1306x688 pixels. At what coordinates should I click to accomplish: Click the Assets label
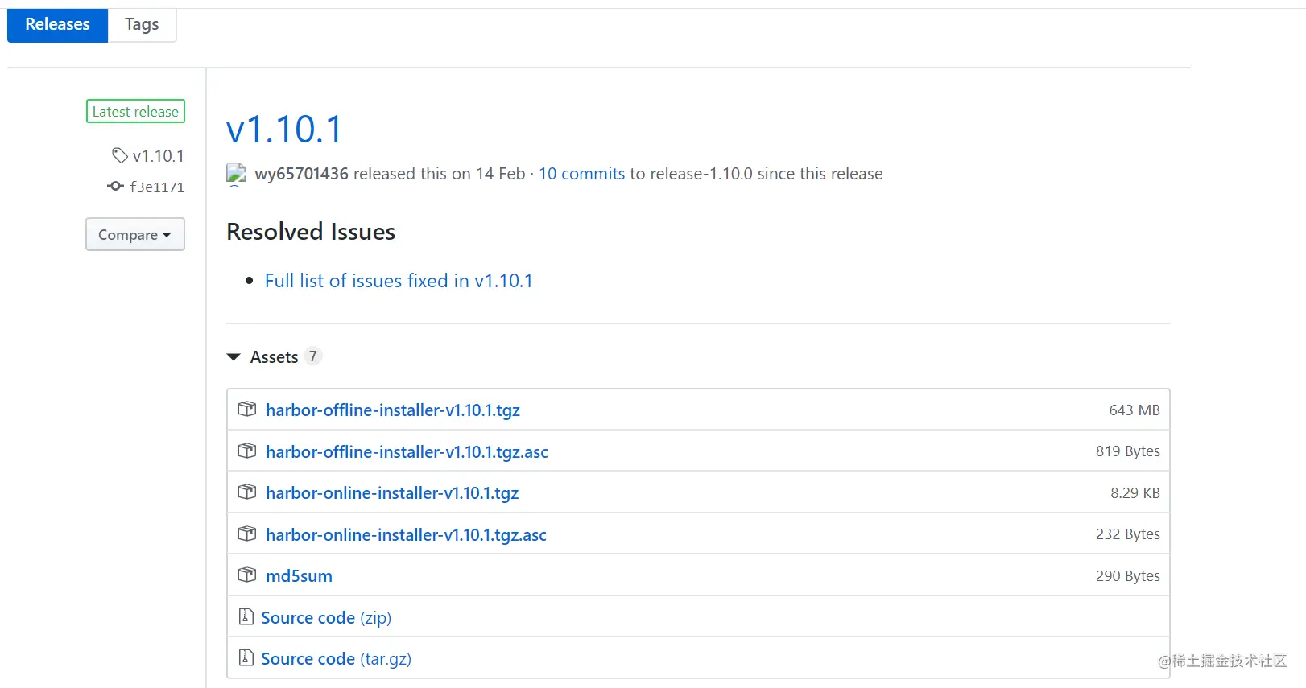274,357
